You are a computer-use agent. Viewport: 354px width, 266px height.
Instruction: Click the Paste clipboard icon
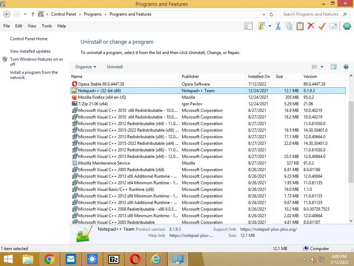click(x=300, y=26)
